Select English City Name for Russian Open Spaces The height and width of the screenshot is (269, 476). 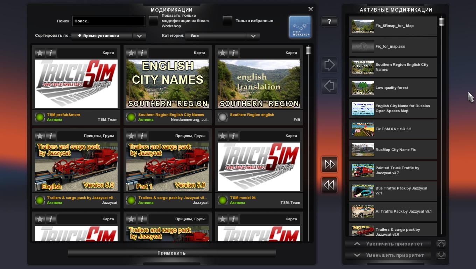click(x=393, y=108)
